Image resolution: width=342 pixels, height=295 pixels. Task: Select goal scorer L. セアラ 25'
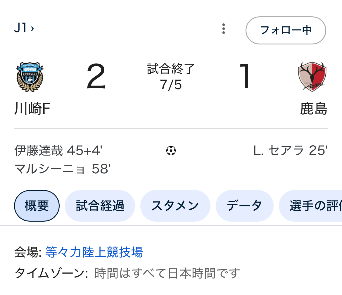[290, 151]
